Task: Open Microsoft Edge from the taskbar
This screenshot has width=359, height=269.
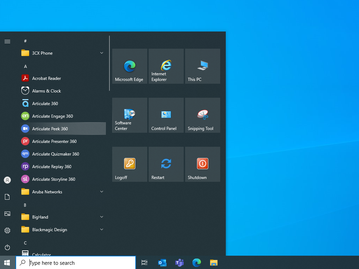Action: (197, 263)
